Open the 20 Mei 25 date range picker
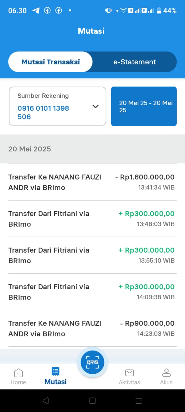 coord(144,106)
